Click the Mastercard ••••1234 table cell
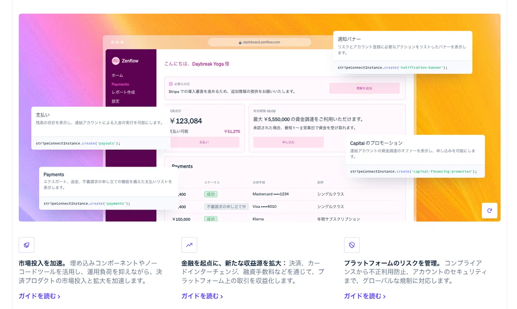The height and width of the screenshot is (309, 517). click(271, 194)
